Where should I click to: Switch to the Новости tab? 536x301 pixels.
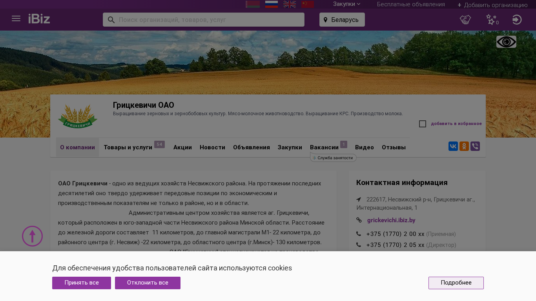tap(212, 147)
